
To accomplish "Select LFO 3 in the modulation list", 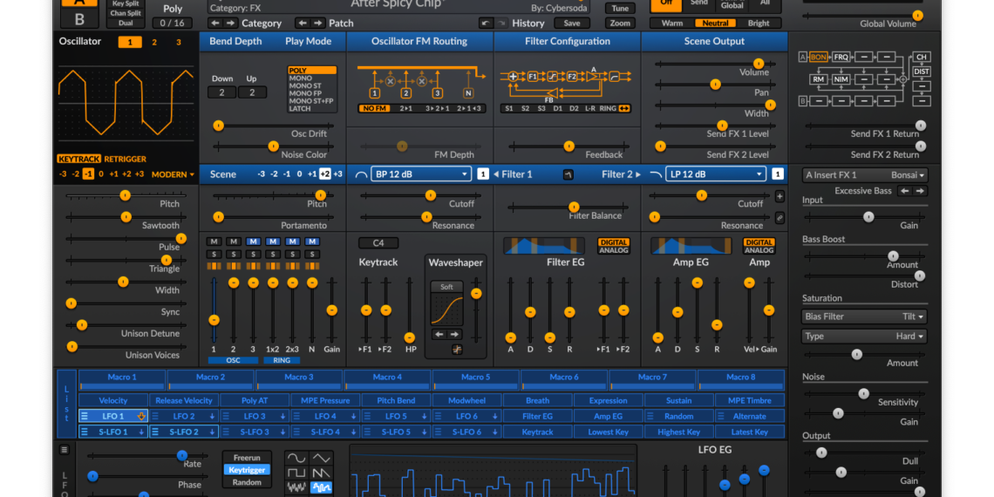I will [x=255, y=417].
